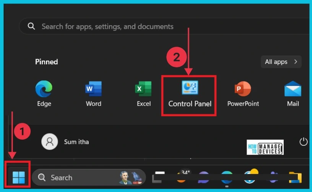Launch the pinned Word app
The height and width of the screenshot is (192, 312).
[94, 93]
